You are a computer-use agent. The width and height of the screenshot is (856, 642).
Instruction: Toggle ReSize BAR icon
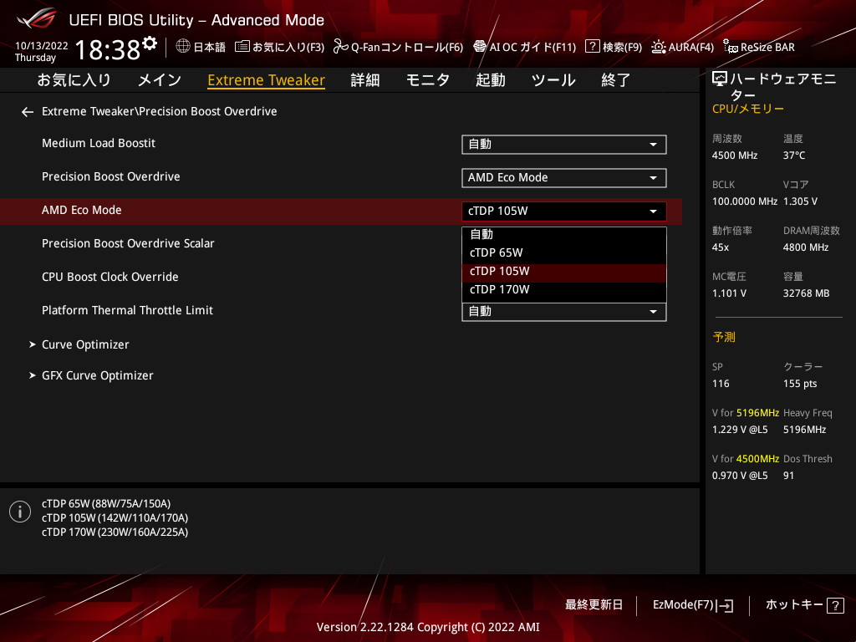(x=731, y=47)
